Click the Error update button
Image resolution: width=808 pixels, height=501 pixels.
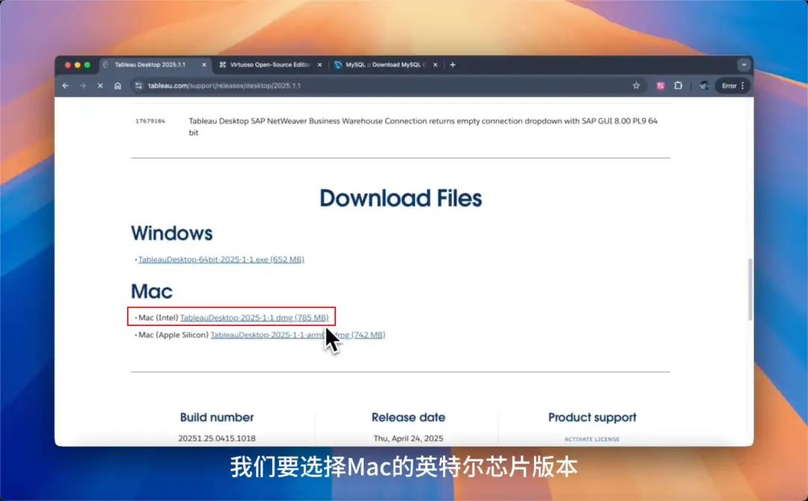point(732,86)
